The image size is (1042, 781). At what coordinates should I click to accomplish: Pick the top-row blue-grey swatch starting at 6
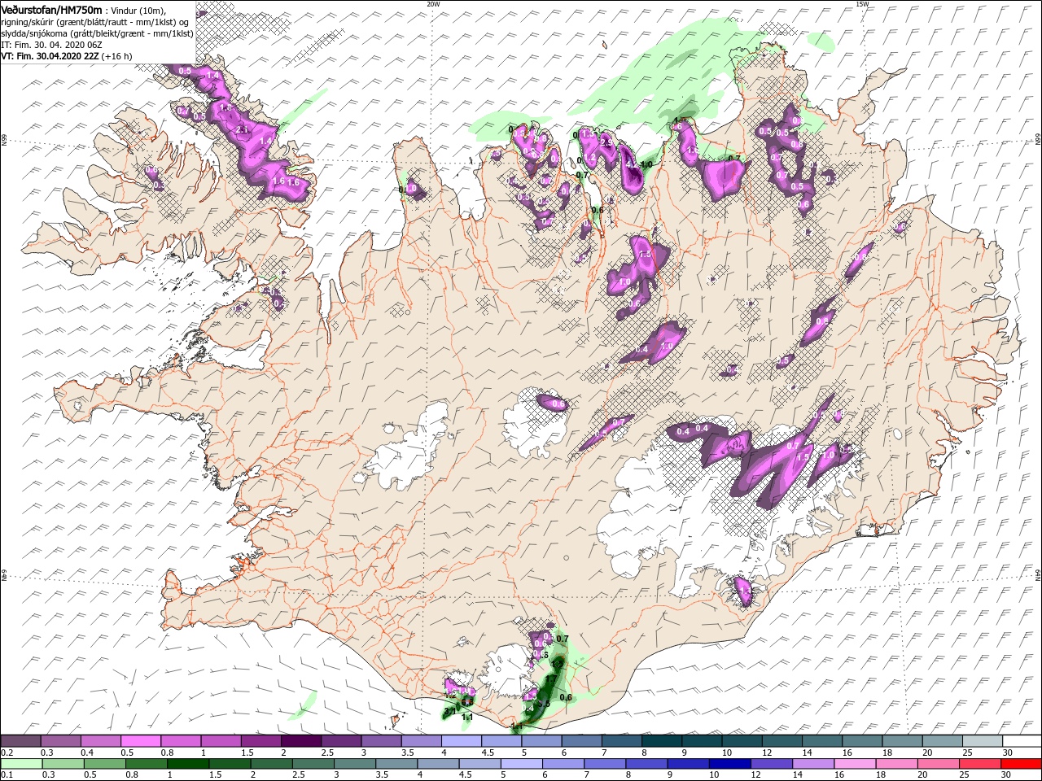click(581, 742)
